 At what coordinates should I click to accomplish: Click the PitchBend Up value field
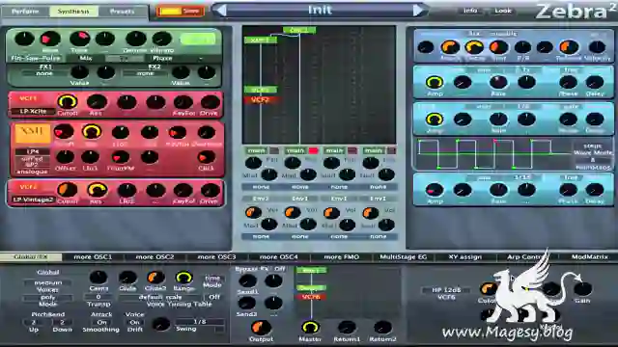[34, 322]
